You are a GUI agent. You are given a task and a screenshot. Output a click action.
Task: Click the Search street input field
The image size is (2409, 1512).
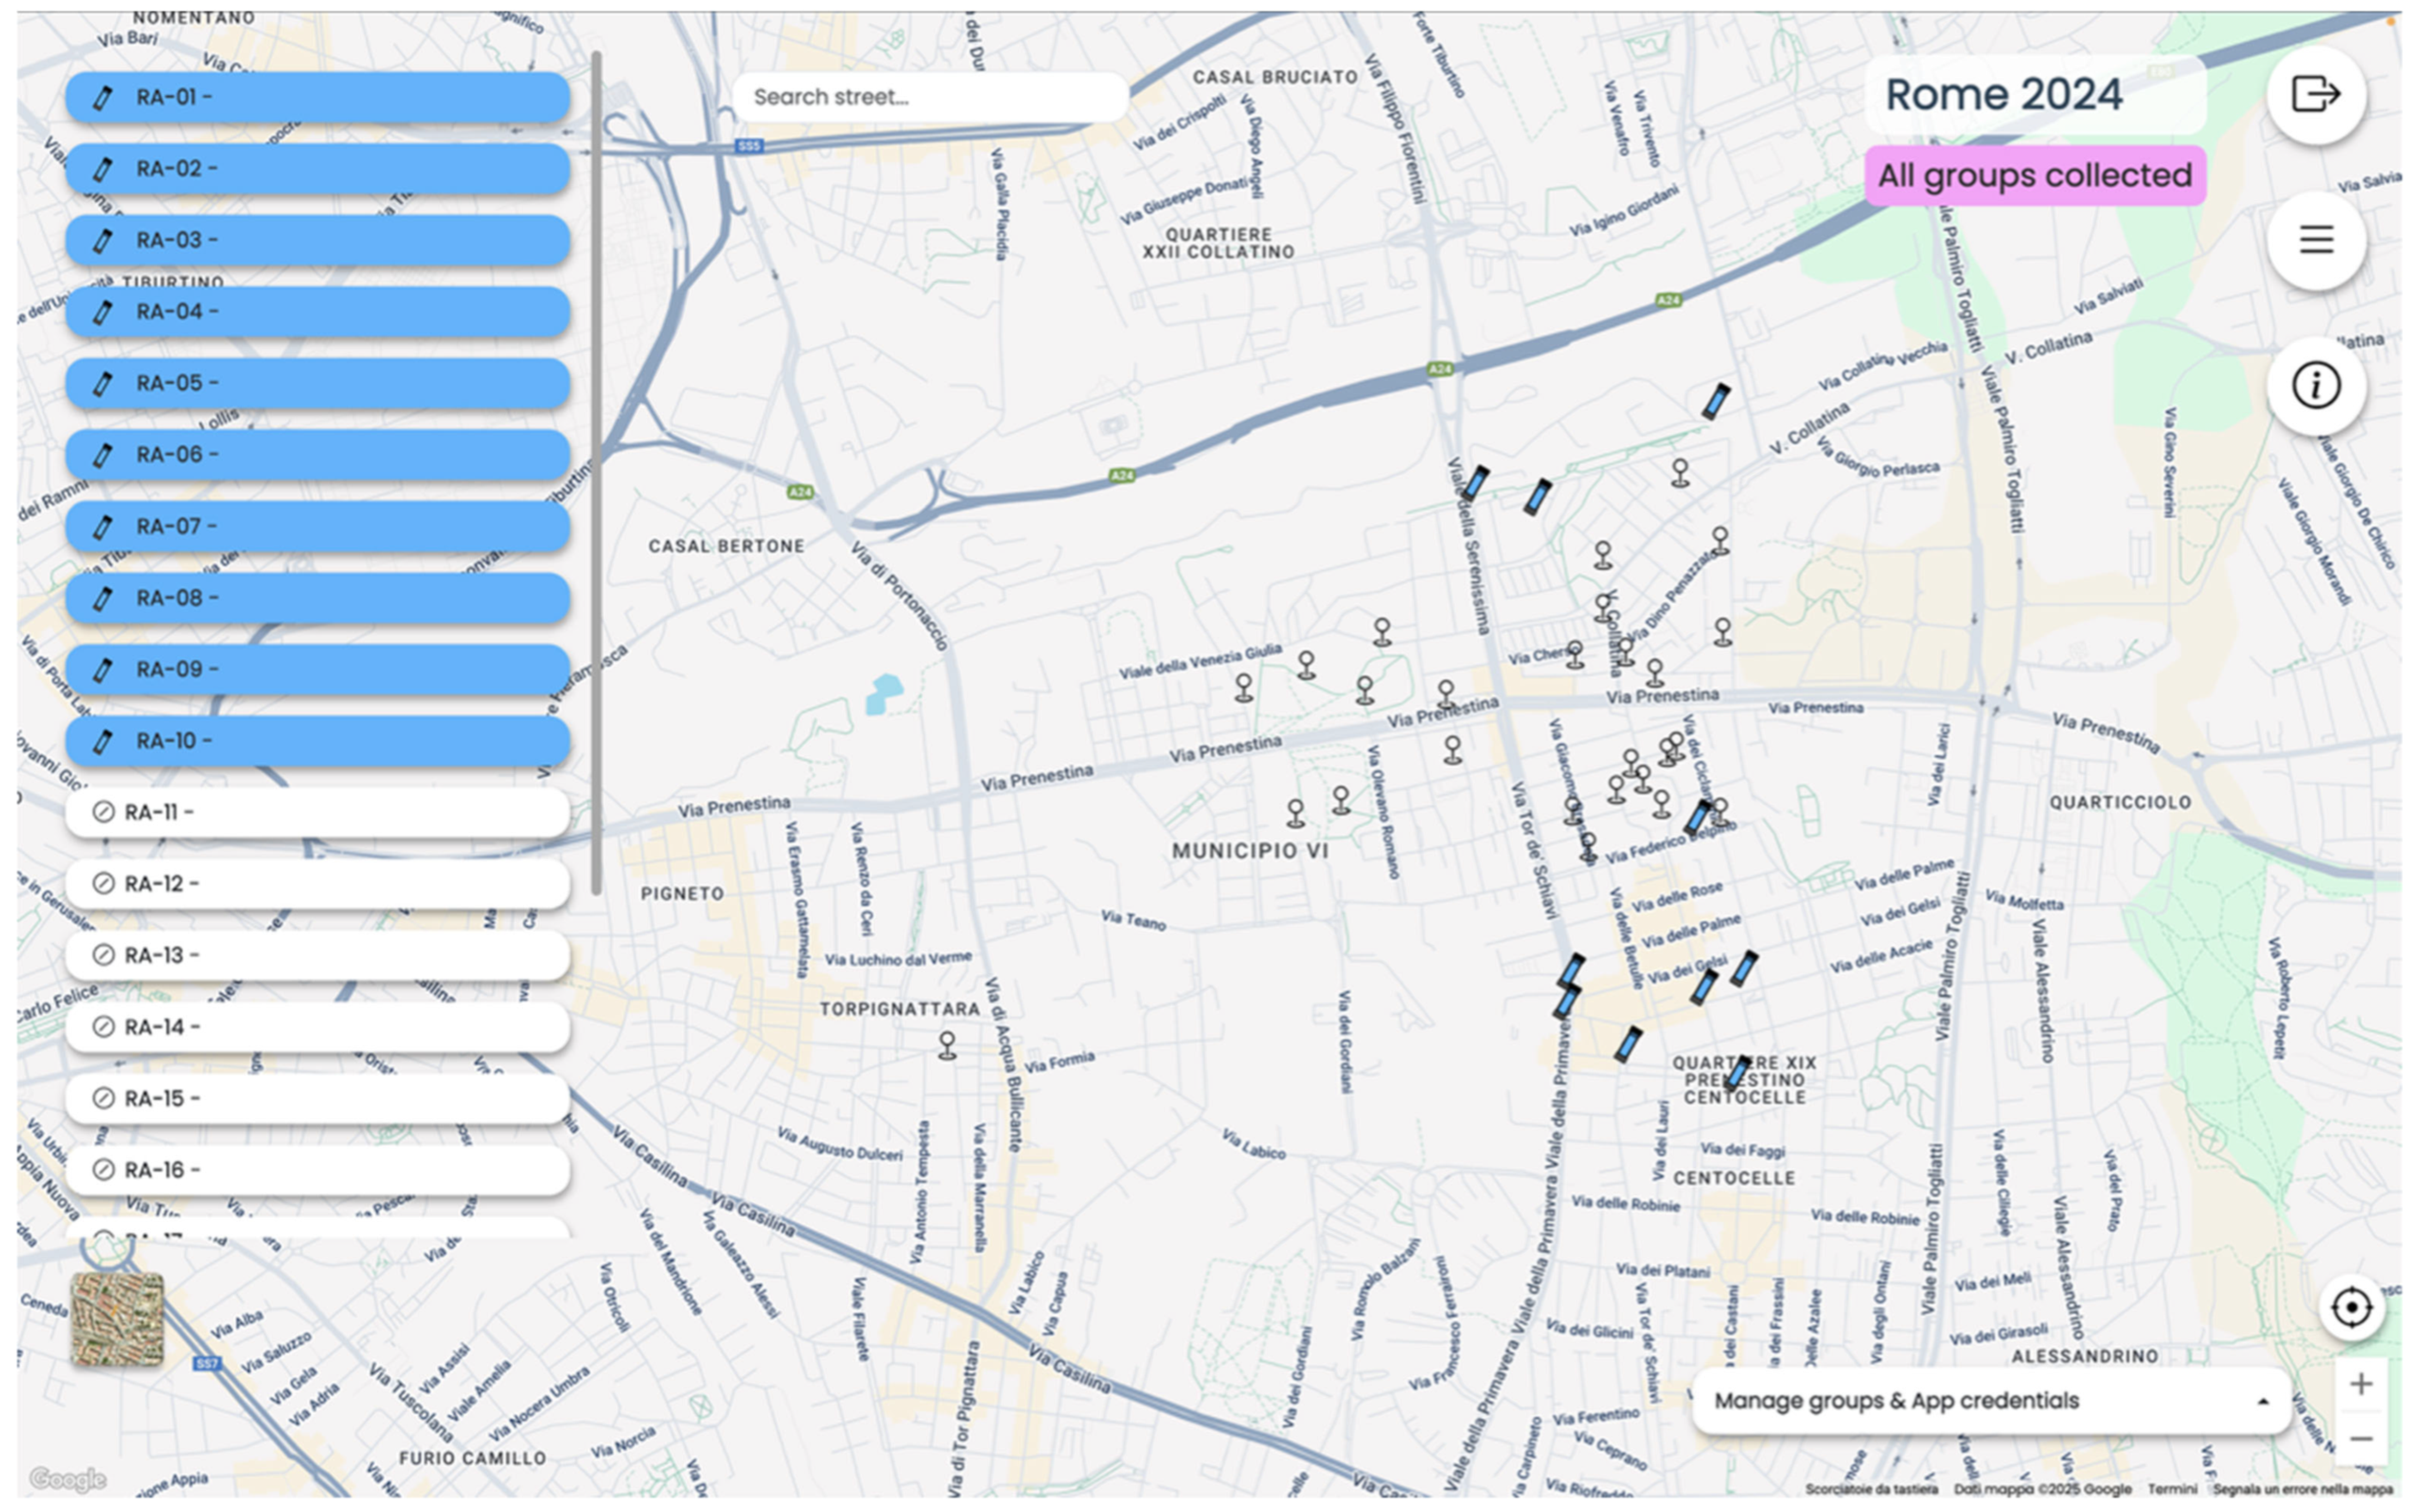pos(930,97)
